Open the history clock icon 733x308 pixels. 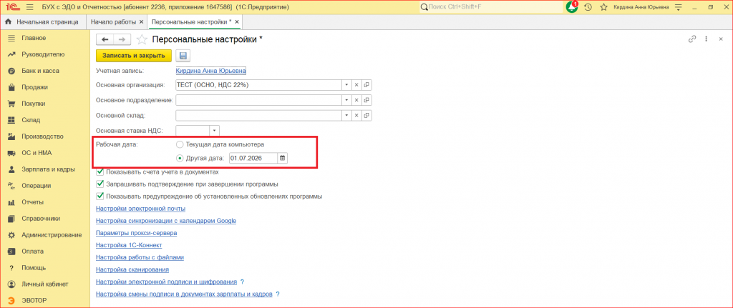588,7
